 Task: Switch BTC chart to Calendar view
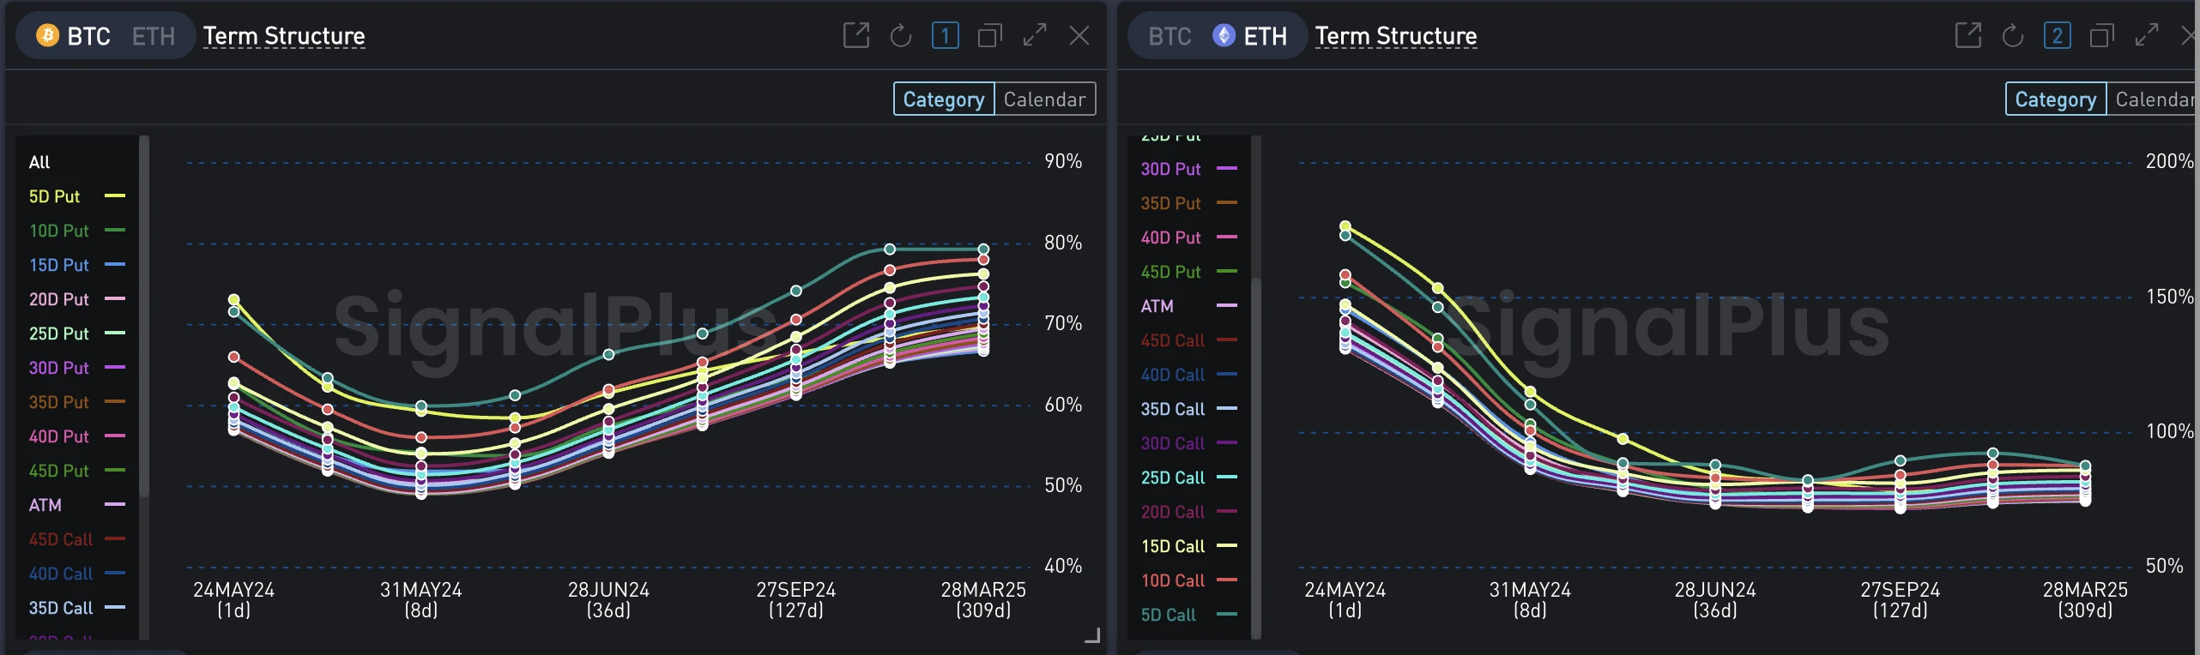[x=1044, y=99]
